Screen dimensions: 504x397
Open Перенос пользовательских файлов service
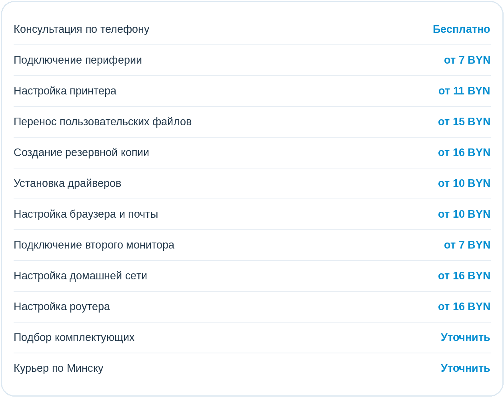pos(103,122)
